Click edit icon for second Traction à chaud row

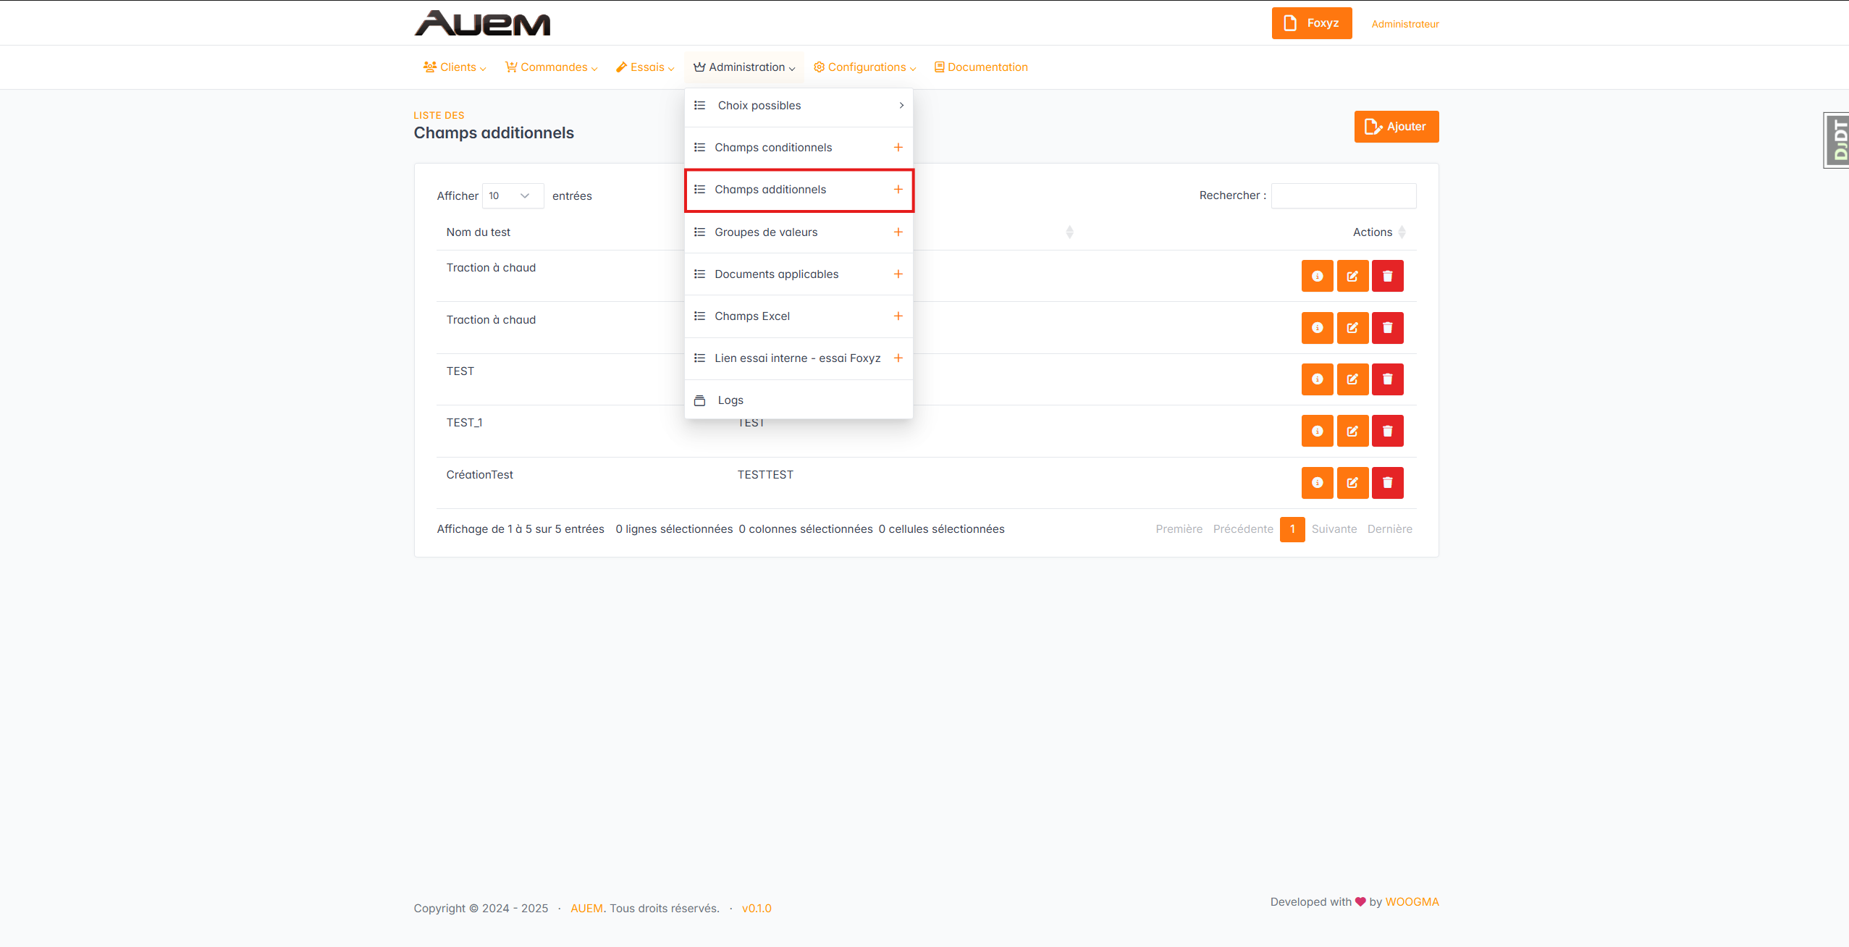pyautogui.click(x=1352, y=328)
